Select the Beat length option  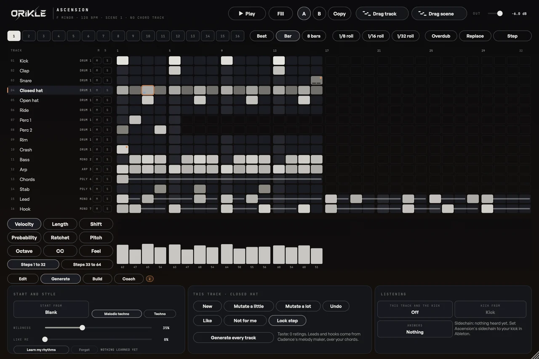tap(262, 36)
